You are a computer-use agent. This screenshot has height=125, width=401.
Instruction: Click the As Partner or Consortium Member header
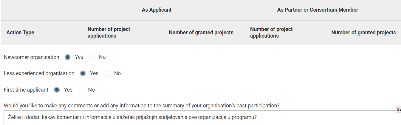318,10
